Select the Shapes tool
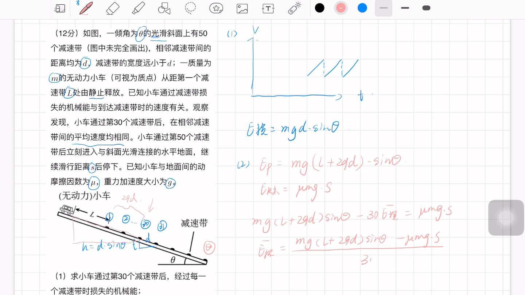This screenshot has width=525, height=295. (x=164, y=8)
